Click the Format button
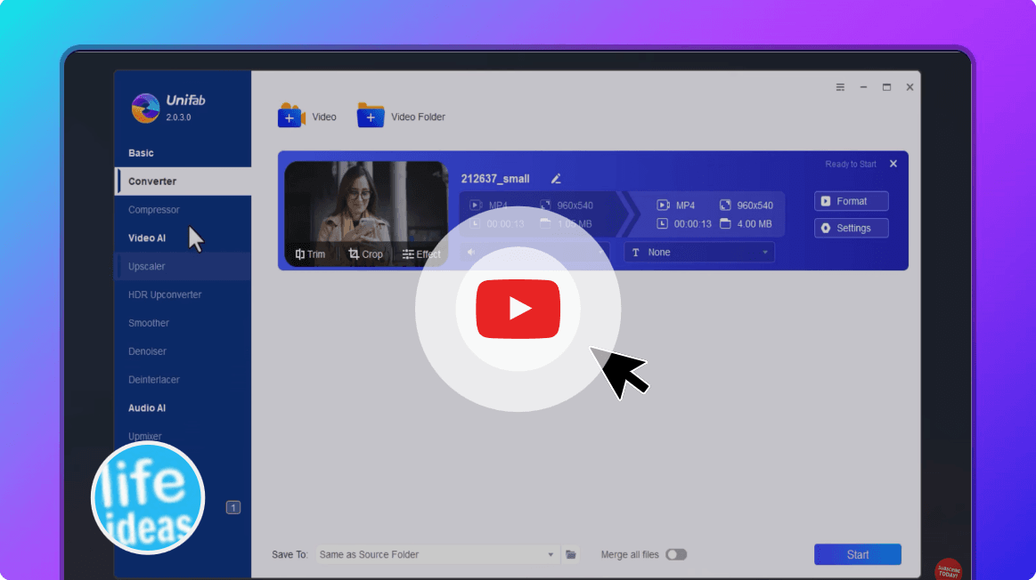The image size is (1036, 580). [851, 201]
